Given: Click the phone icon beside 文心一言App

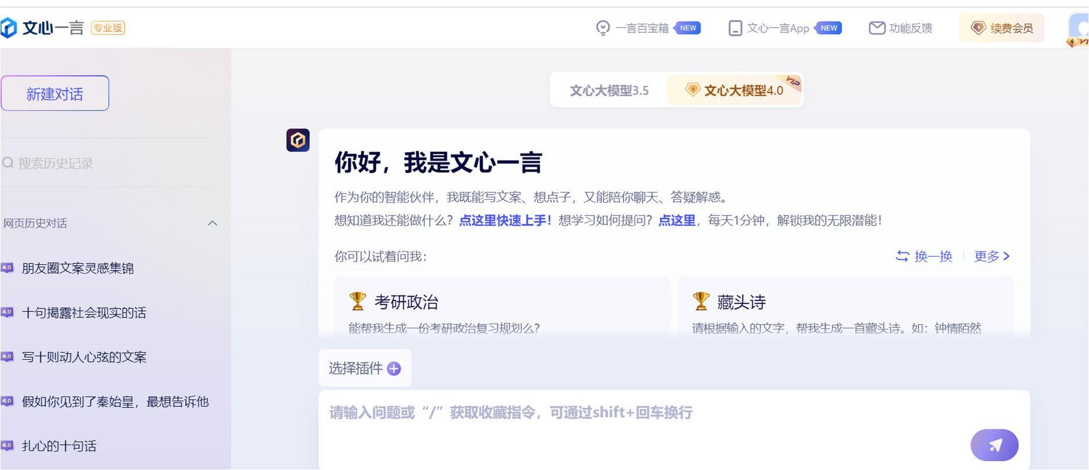Looking at the screenshot, I should [735, 28].
